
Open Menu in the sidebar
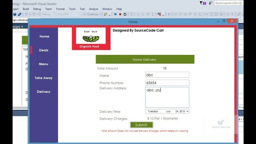pyautogui.click(x=44, y=64)
